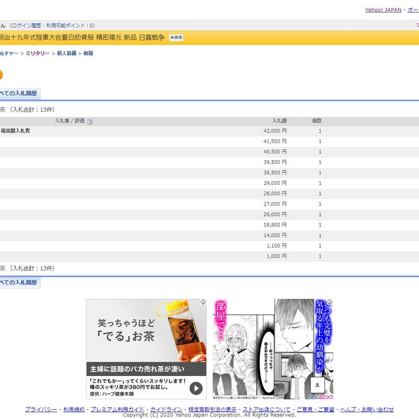Open the ad info icon on manga ad

click(x=329, y=302)
